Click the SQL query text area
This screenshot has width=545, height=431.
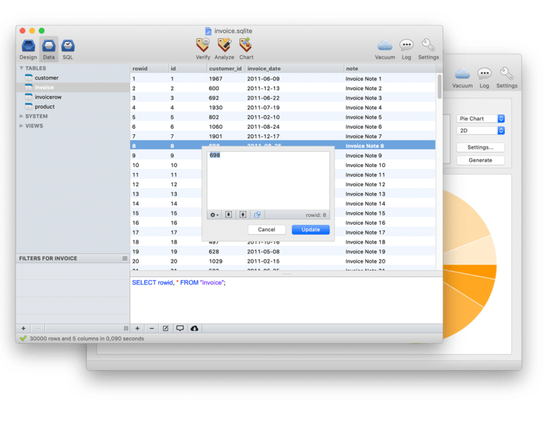point(286,300)
